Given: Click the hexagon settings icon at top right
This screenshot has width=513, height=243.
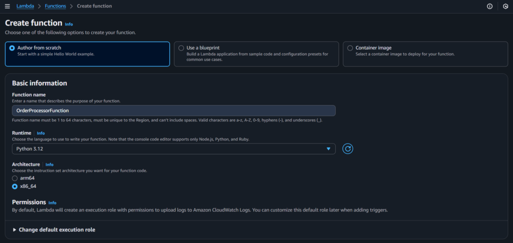Looking at the screenshot, I should coord(504,6).
